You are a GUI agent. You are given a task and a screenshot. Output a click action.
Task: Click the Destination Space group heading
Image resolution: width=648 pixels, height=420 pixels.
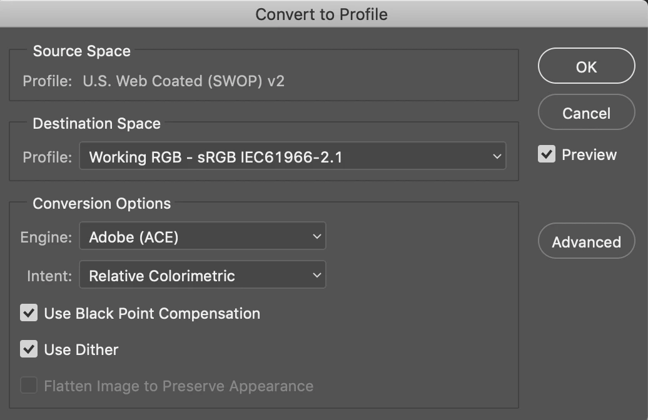pos(96,124)
